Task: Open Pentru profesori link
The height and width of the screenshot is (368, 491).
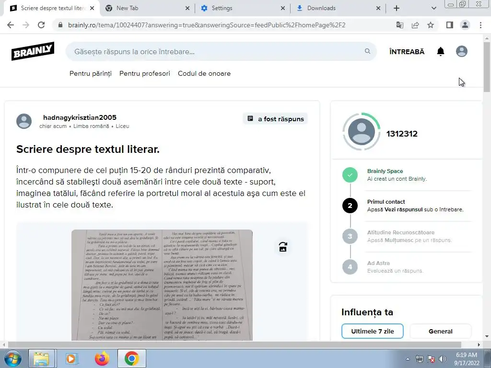Action: pos(145,73)
